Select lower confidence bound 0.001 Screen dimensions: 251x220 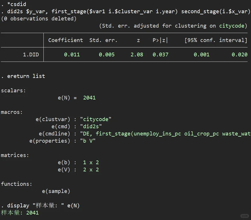tap(202, 55)
